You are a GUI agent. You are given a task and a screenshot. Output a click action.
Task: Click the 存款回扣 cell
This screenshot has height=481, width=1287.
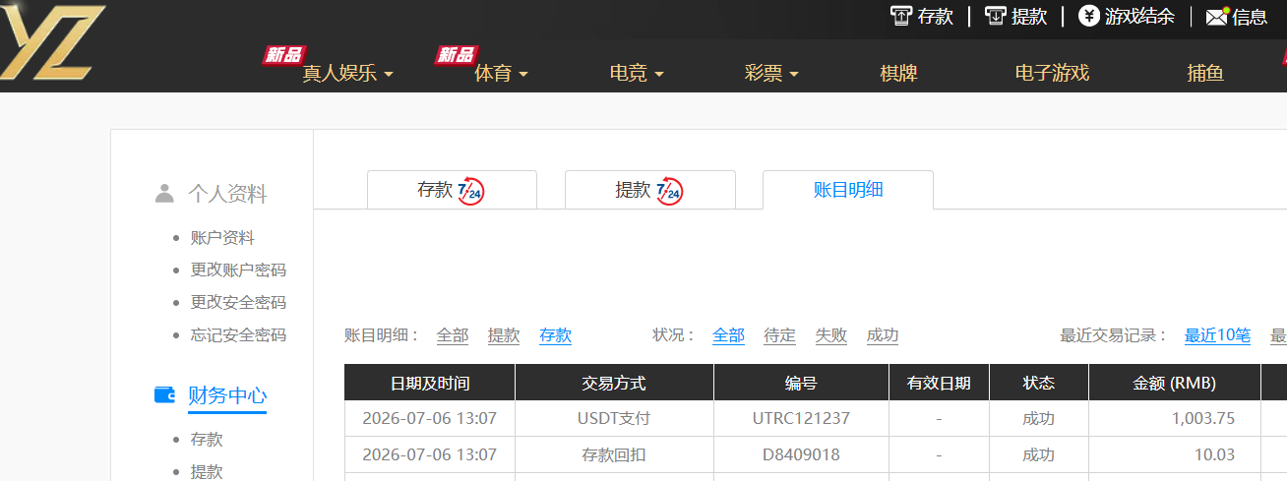click(x=614, y=454)
